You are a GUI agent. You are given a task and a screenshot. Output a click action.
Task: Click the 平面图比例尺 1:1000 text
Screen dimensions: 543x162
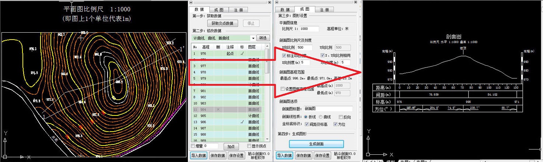click(x=97, y=9)
